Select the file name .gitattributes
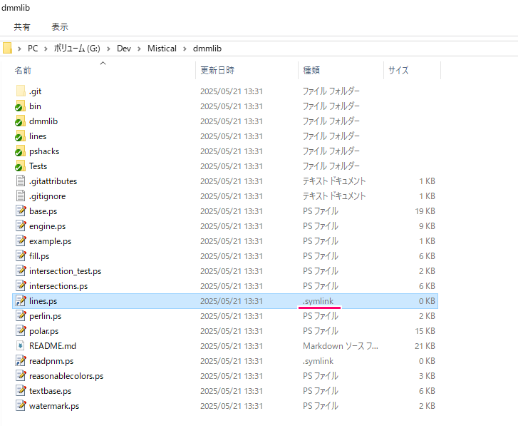Image resolution: width=518 pixels, height=426 pixels. click(53, 181)
